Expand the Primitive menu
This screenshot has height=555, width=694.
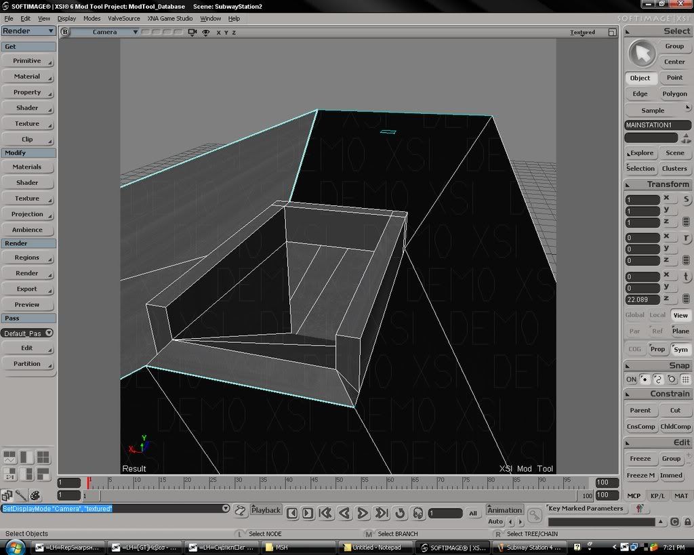coord(27,60)
